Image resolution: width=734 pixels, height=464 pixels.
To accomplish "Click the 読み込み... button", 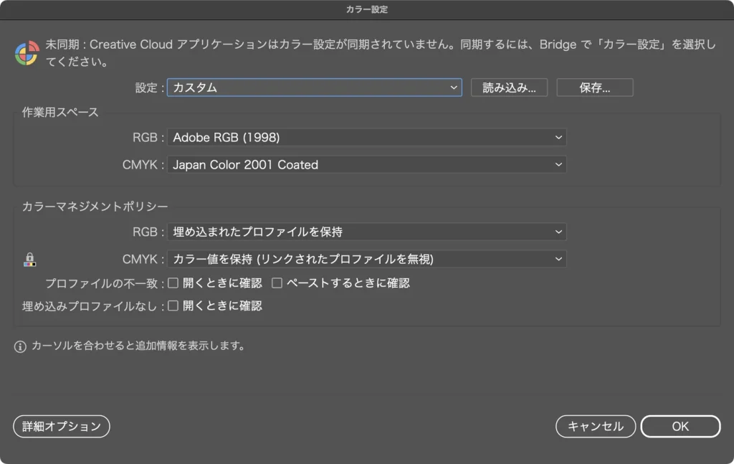I will pyautogui.click(x=510, y=87).
